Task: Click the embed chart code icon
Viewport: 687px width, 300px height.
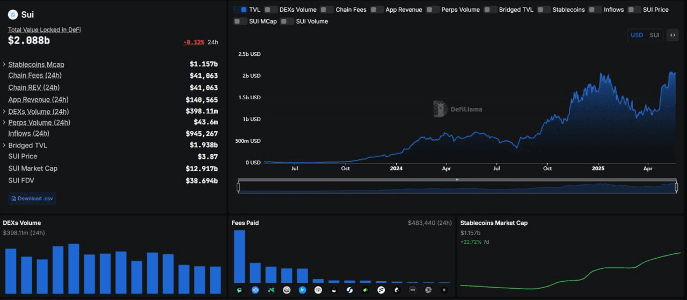Action: pyautogui.click(x=672, y=35)
